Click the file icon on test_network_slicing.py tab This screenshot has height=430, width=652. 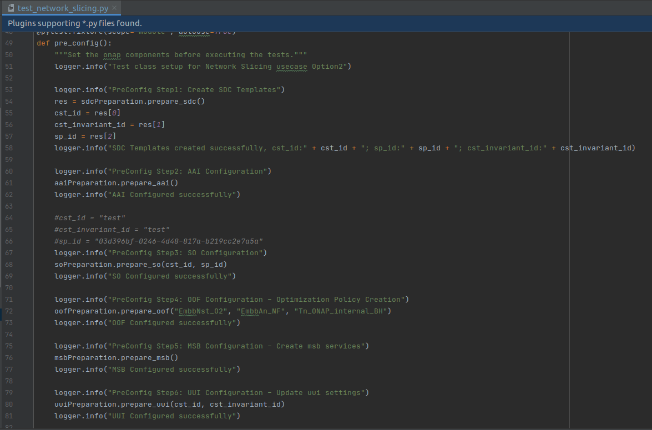click(x=11, y=8)
